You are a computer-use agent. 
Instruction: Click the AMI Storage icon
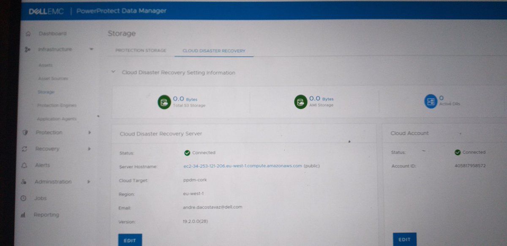[x=300, y=102]
